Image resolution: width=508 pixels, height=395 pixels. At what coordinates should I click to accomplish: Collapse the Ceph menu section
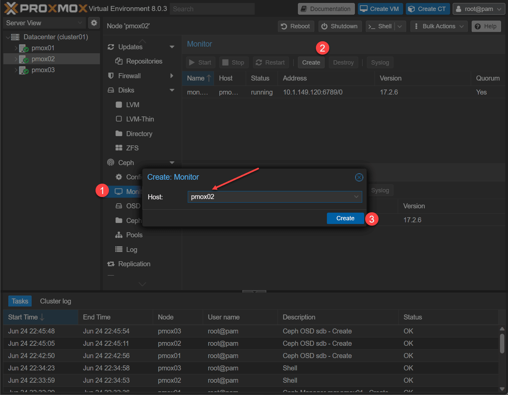pos(172,163)
